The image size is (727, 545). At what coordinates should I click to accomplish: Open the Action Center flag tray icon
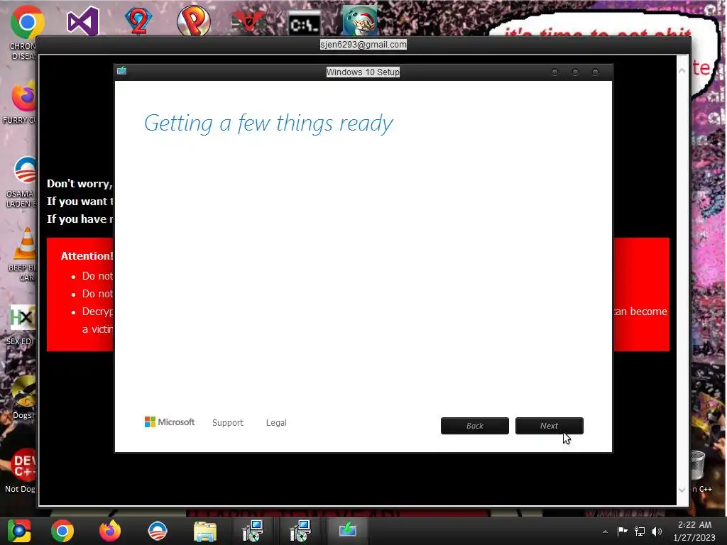[x=622, y=531]
